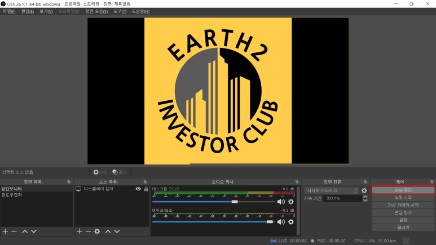Select the 상단모니터 scene
Viewport: 436px width, 245px height.
point(36,189)
